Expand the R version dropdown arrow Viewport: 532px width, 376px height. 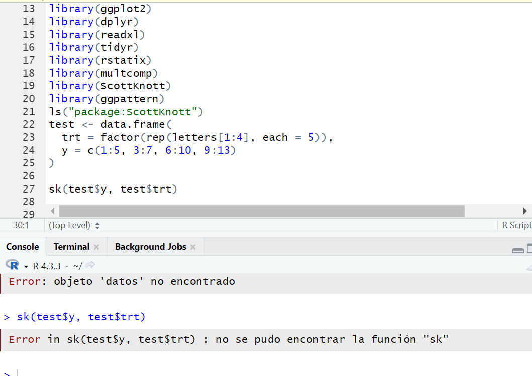coord(26,267)
